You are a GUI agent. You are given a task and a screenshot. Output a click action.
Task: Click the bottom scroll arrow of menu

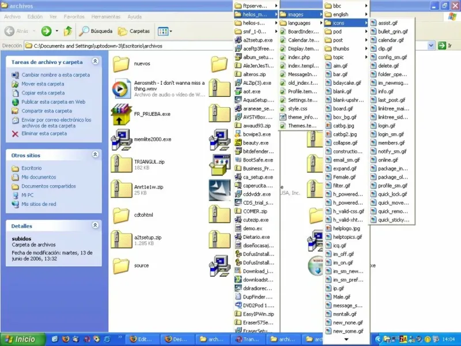point(346,339)
